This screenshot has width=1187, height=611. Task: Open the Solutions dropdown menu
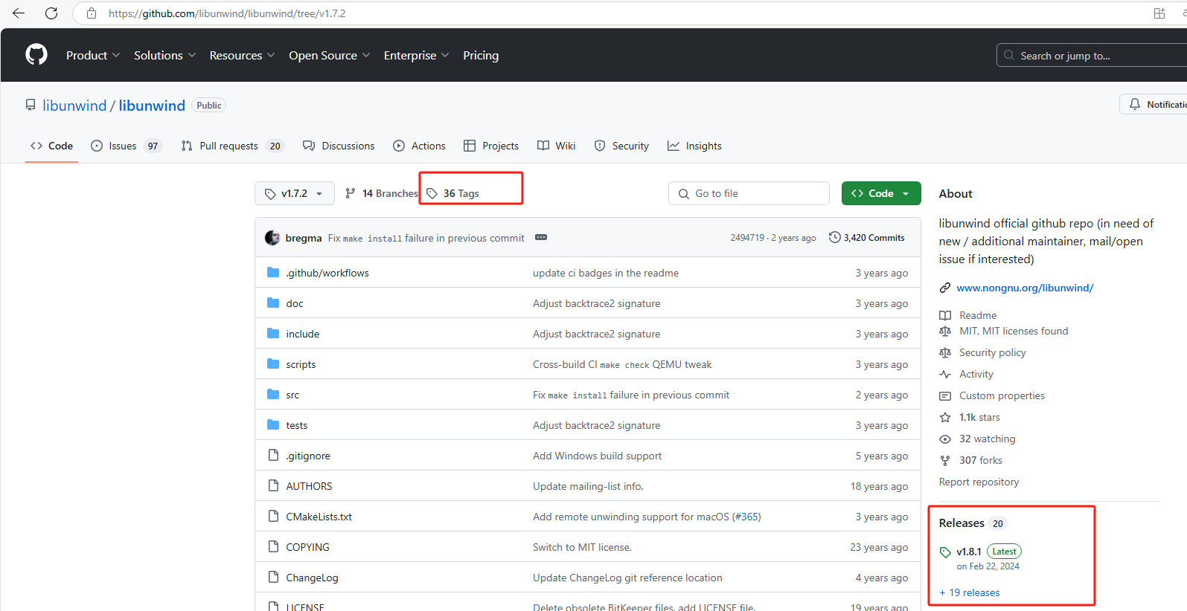click(164, 55)
